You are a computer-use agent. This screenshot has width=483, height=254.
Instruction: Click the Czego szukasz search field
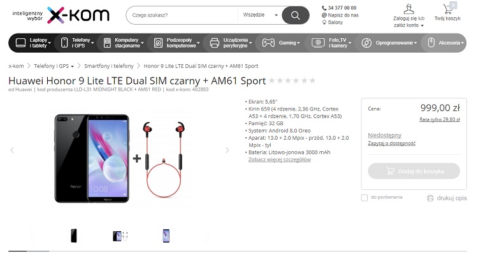coord(182,15)
